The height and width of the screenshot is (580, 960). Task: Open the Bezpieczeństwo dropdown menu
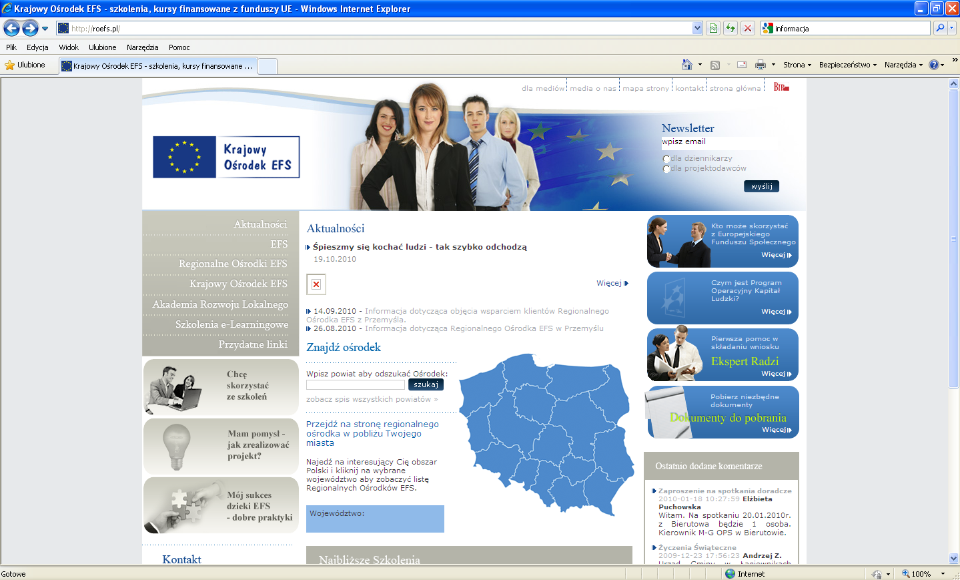(x=848, y=65)
